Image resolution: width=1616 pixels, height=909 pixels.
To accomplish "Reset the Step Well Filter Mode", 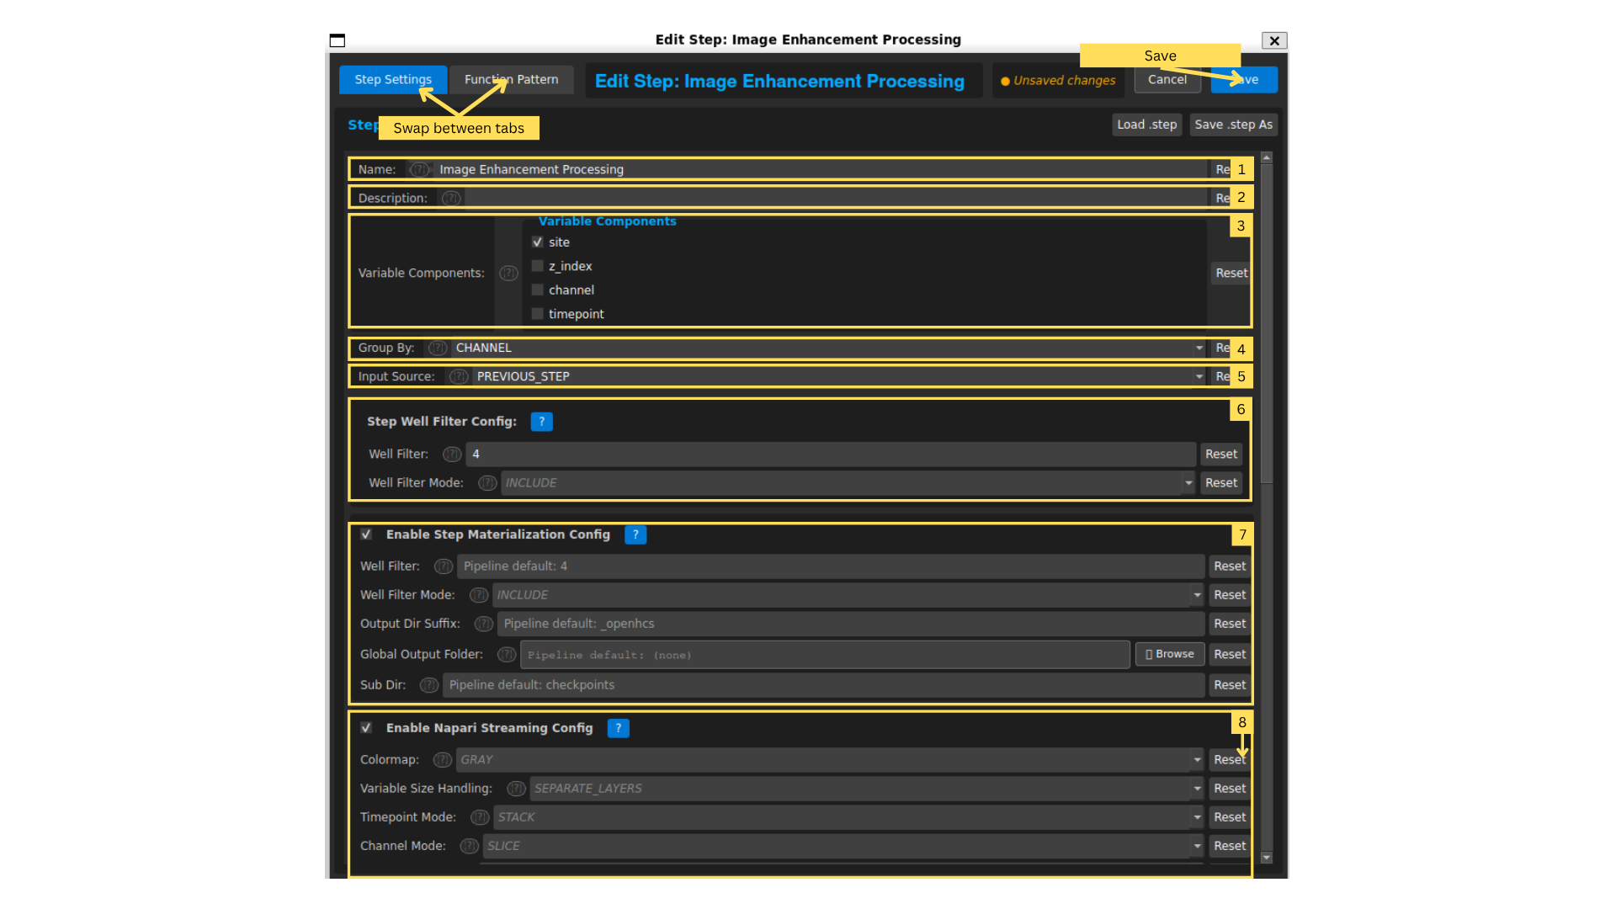I will point(1221,483).
